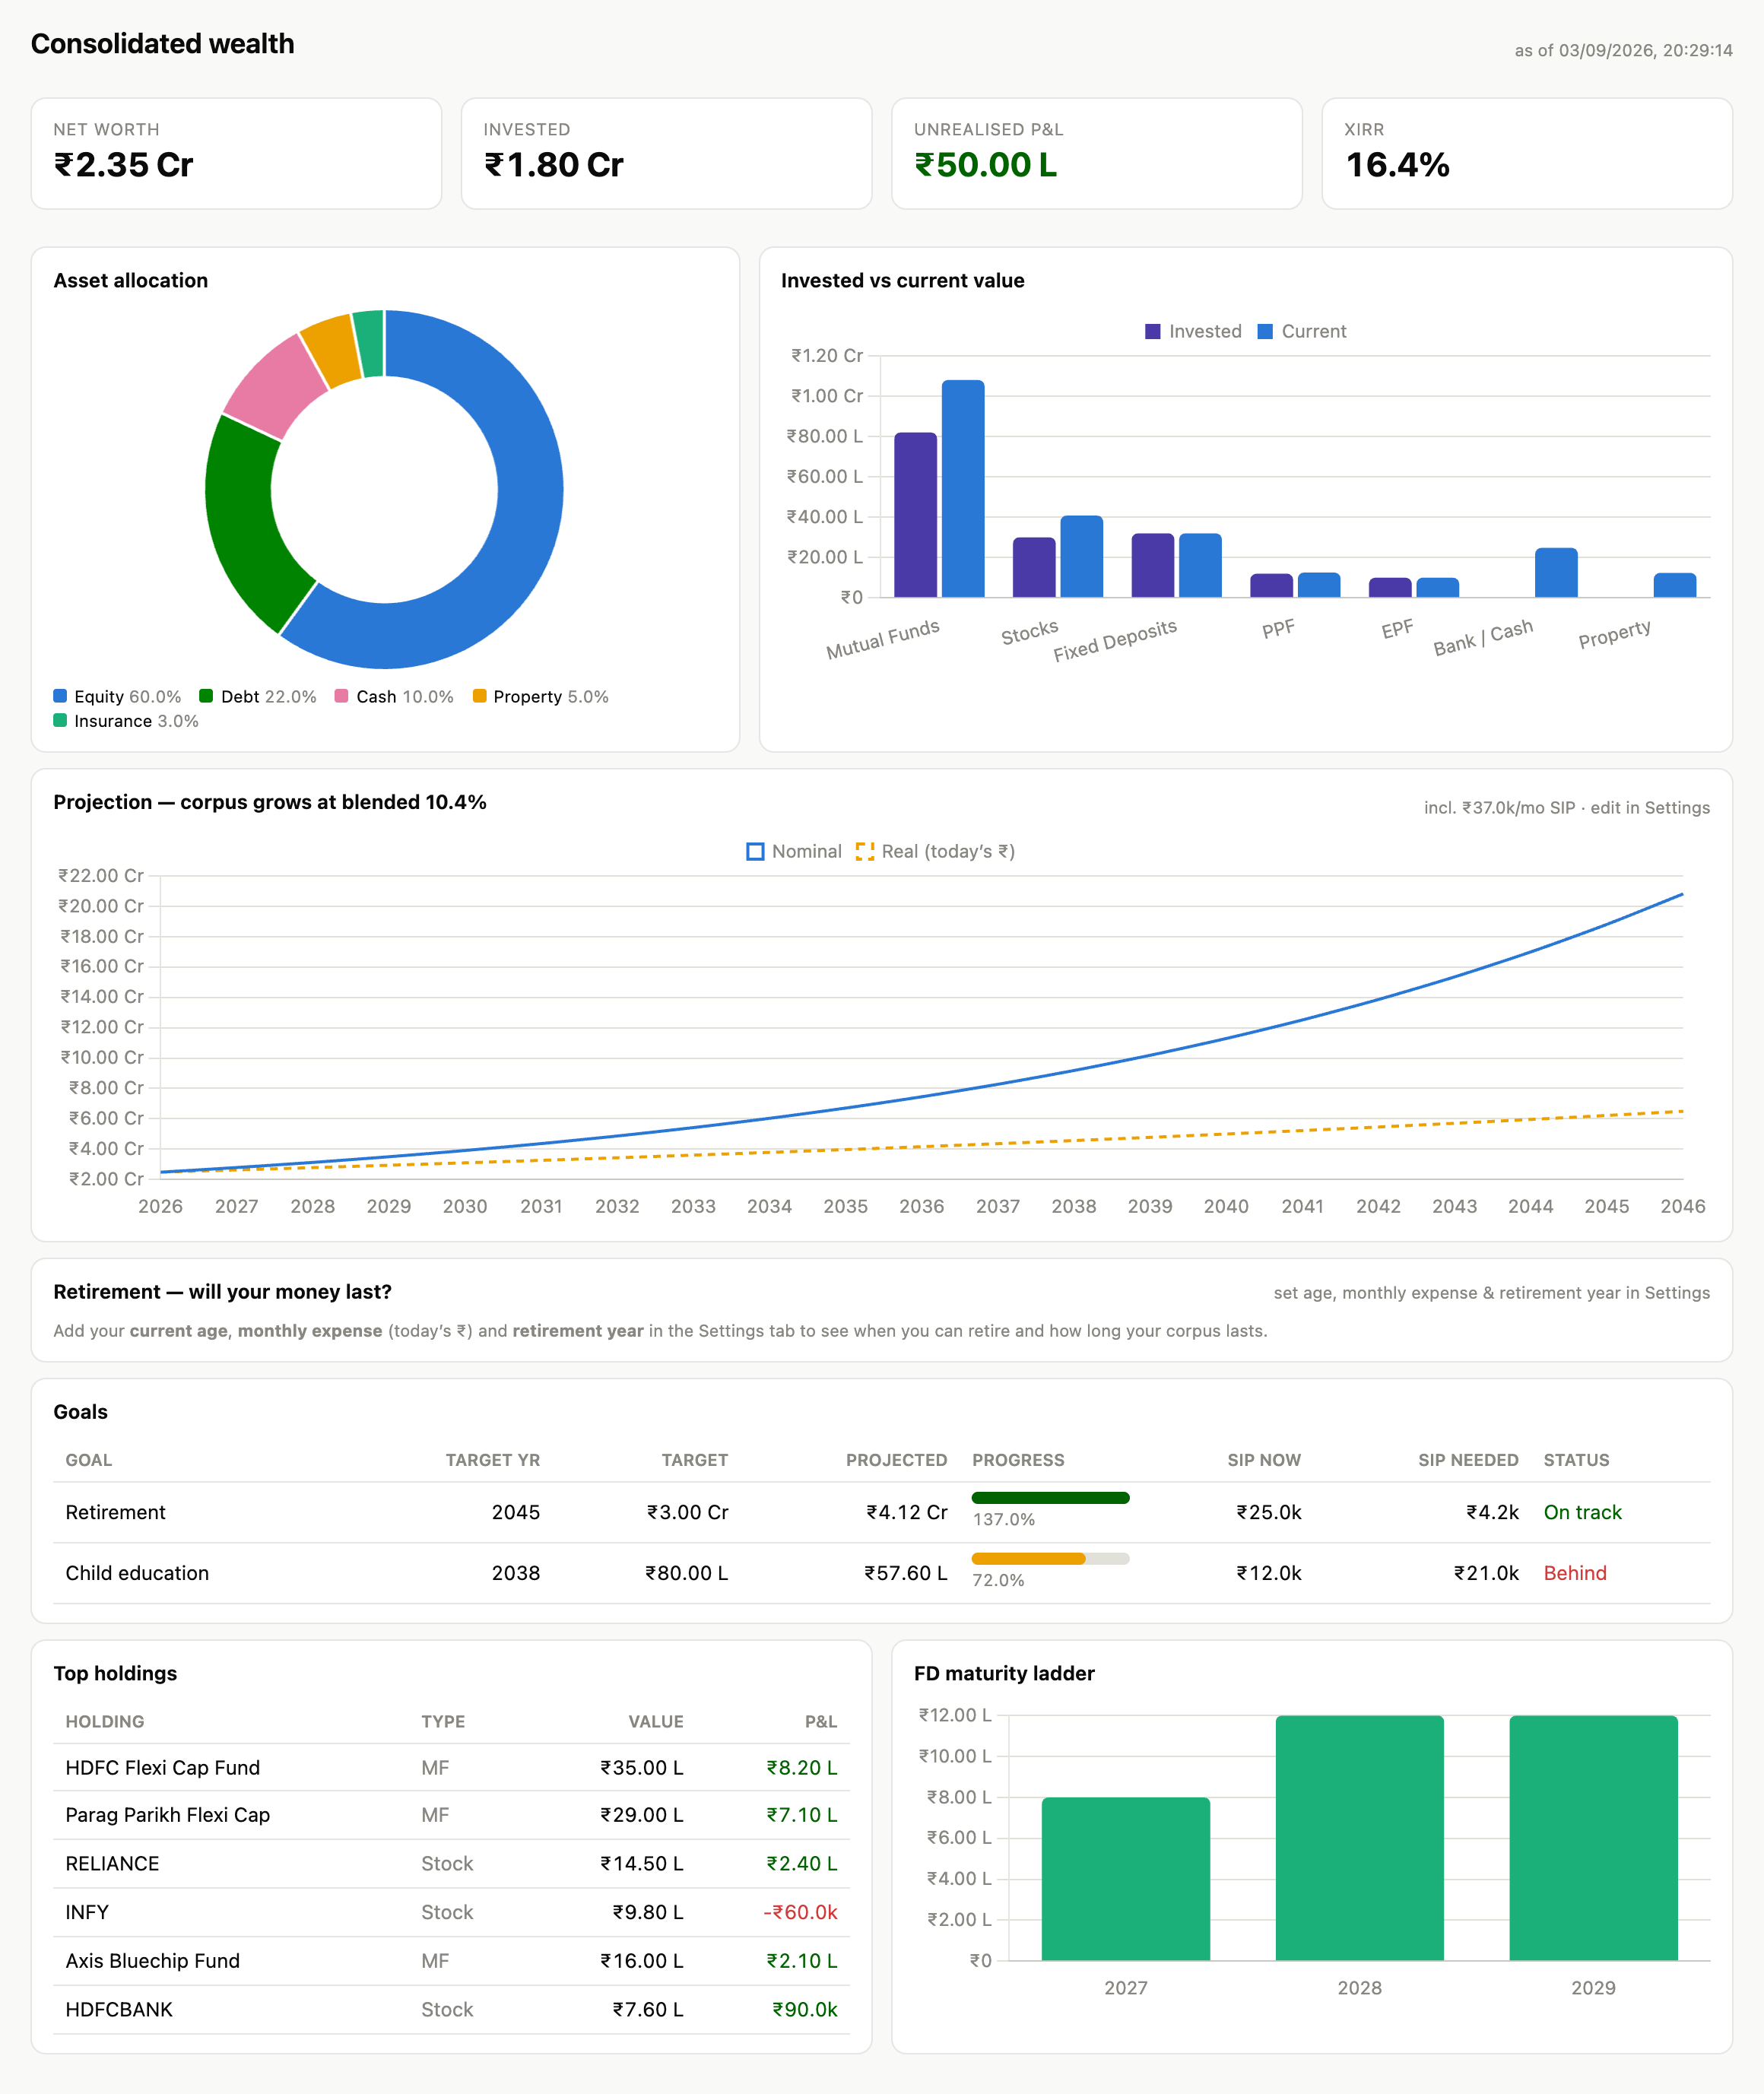Click the HDFCBANK holding name

pos(119,2010)
